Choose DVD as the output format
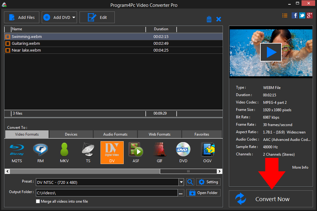This screenshot has width=317, height=211. tap(183, 152)
